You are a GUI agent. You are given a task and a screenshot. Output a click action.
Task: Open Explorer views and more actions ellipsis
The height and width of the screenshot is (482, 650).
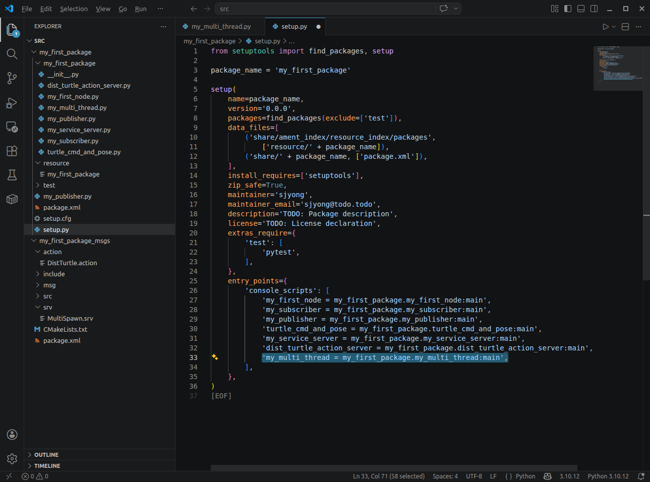pyautogui.click(x=163, y=26)
